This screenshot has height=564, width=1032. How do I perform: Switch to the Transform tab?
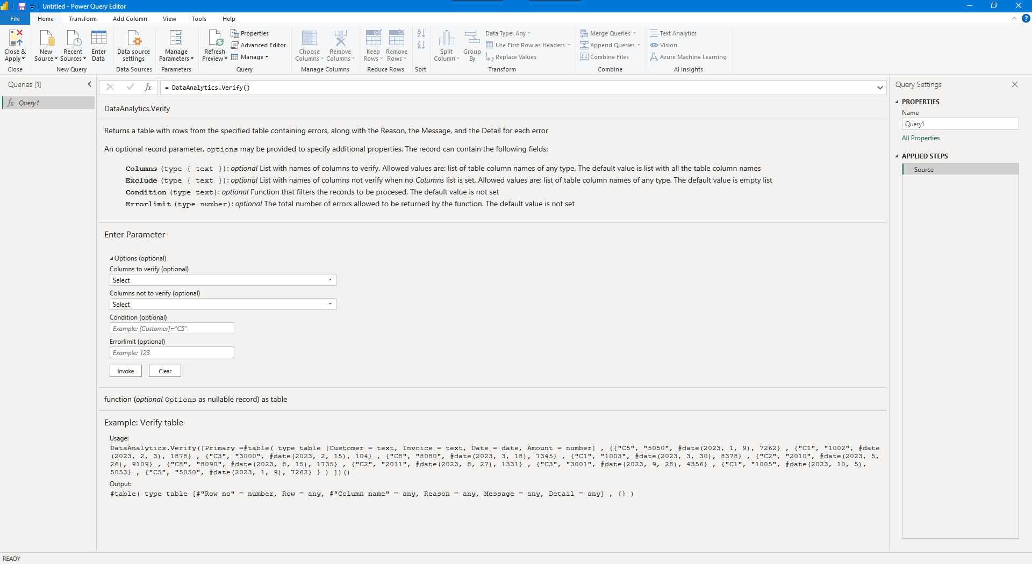coord(83,19)
